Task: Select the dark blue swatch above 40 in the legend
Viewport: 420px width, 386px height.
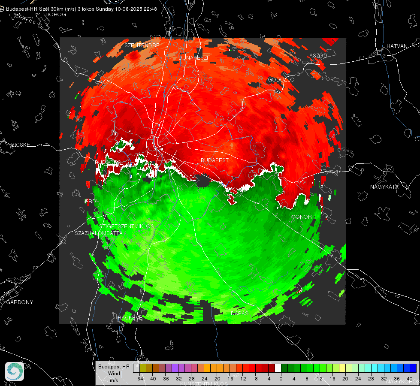Action: point(413,368)
